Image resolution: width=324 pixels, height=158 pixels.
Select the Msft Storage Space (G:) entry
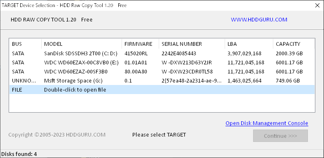tap(162, 81)
